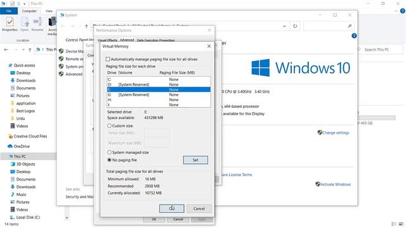This screenshot has width=406, height=228.
Task: Go up one level in System window
Action: tap(86, 26)
